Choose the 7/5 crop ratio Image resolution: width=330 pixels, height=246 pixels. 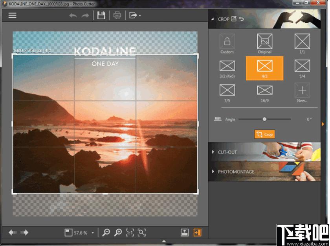227,93
